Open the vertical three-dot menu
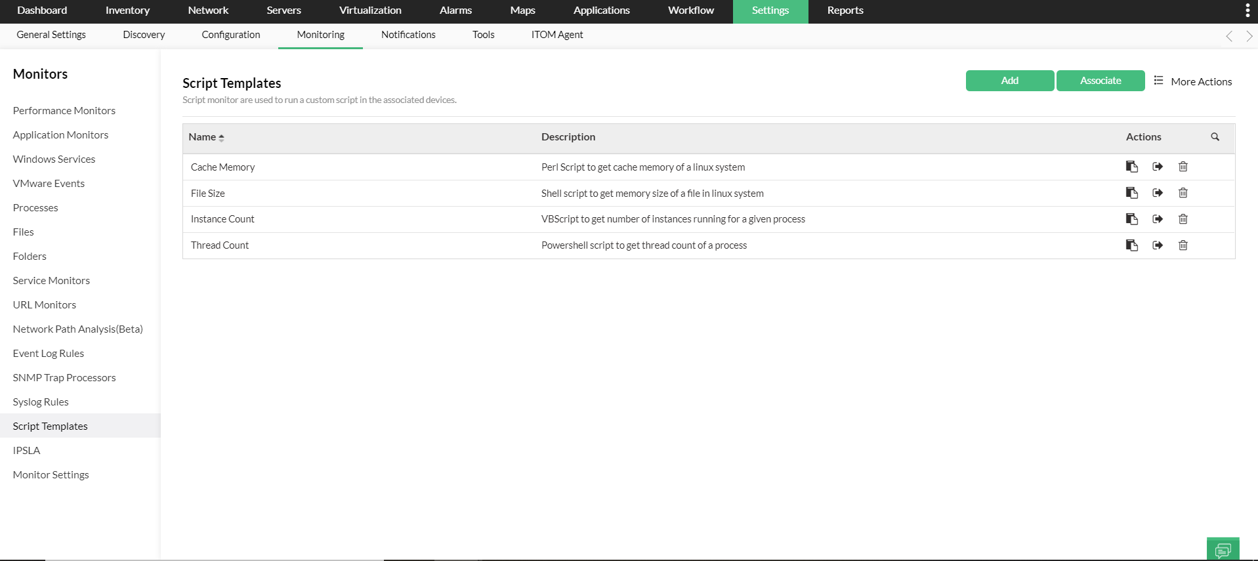This screenshot has width=1258, height=561. coord(1247,10)
